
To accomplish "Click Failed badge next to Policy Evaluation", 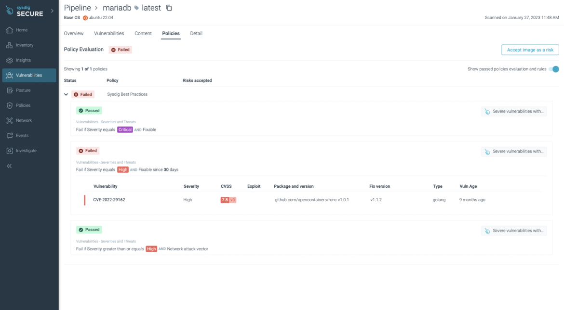I will point(121,50).
